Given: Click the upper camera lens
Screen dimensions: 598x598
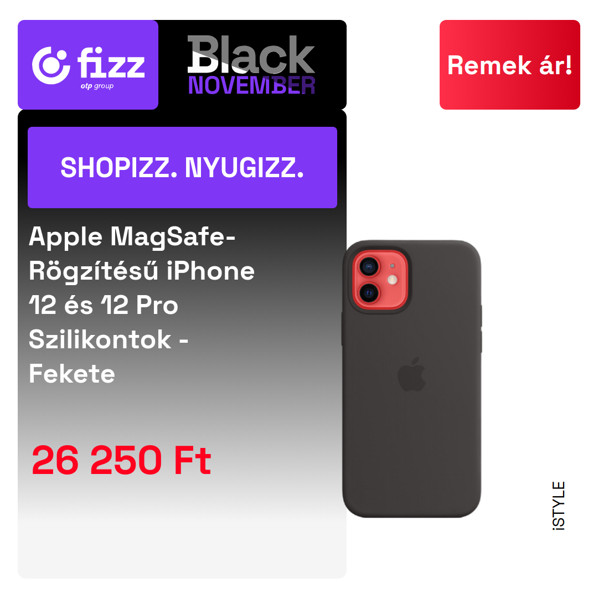Looking at the screenshot, I should tap(369, 266).
